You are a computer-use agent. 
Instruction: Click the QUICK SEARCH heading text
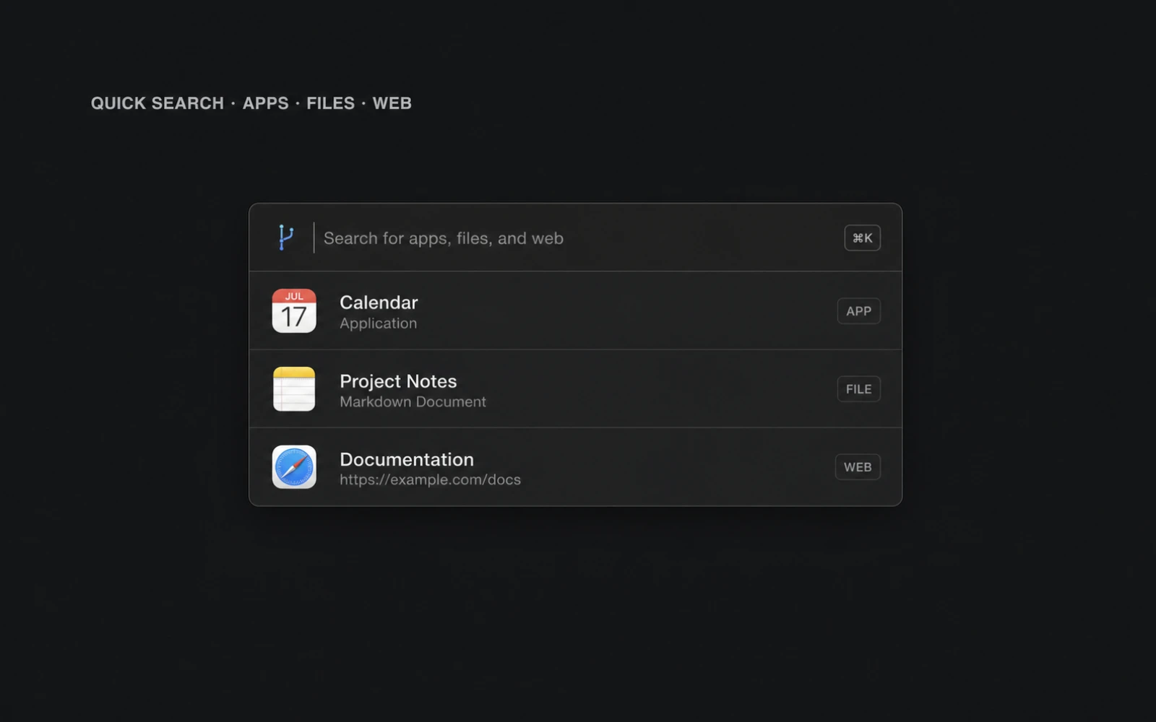(x=158, y=103)
